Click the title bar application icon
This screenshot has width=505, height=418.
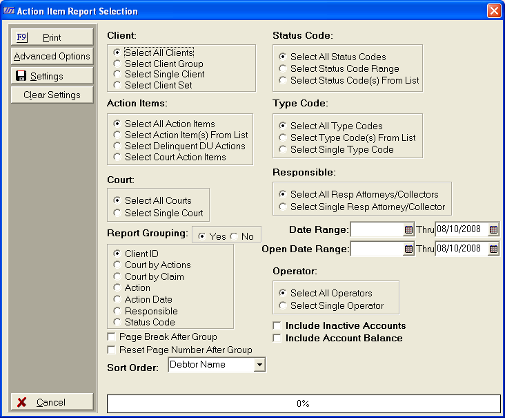(x=9, y=11)
